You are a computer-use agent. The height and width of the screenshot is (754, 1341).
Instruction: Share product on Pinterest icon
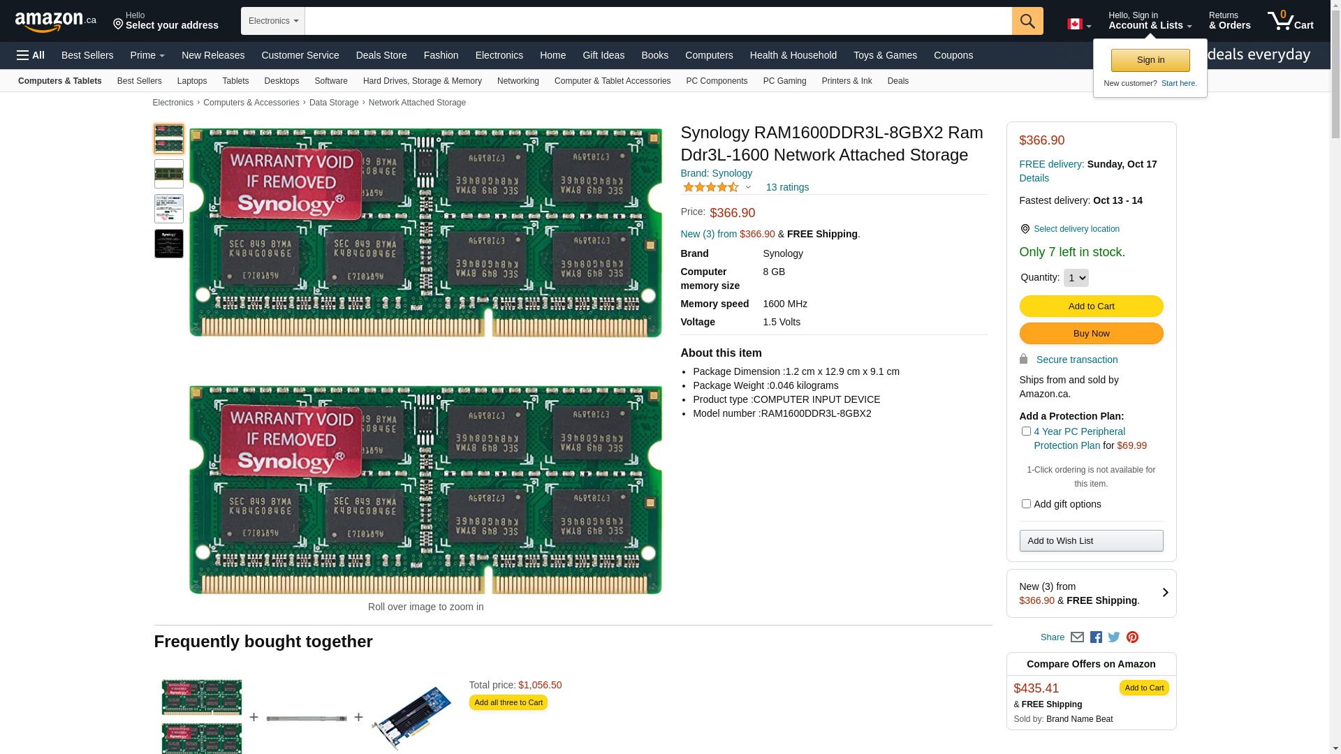(x=1132, y=637)
